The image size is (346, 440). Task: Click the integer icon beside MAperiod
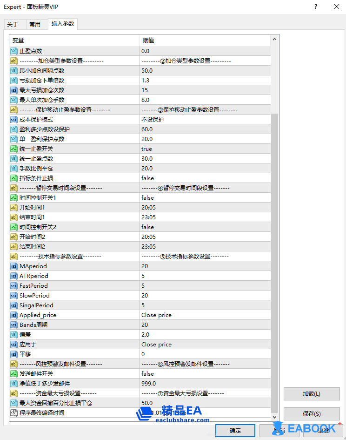click(14, 266)
